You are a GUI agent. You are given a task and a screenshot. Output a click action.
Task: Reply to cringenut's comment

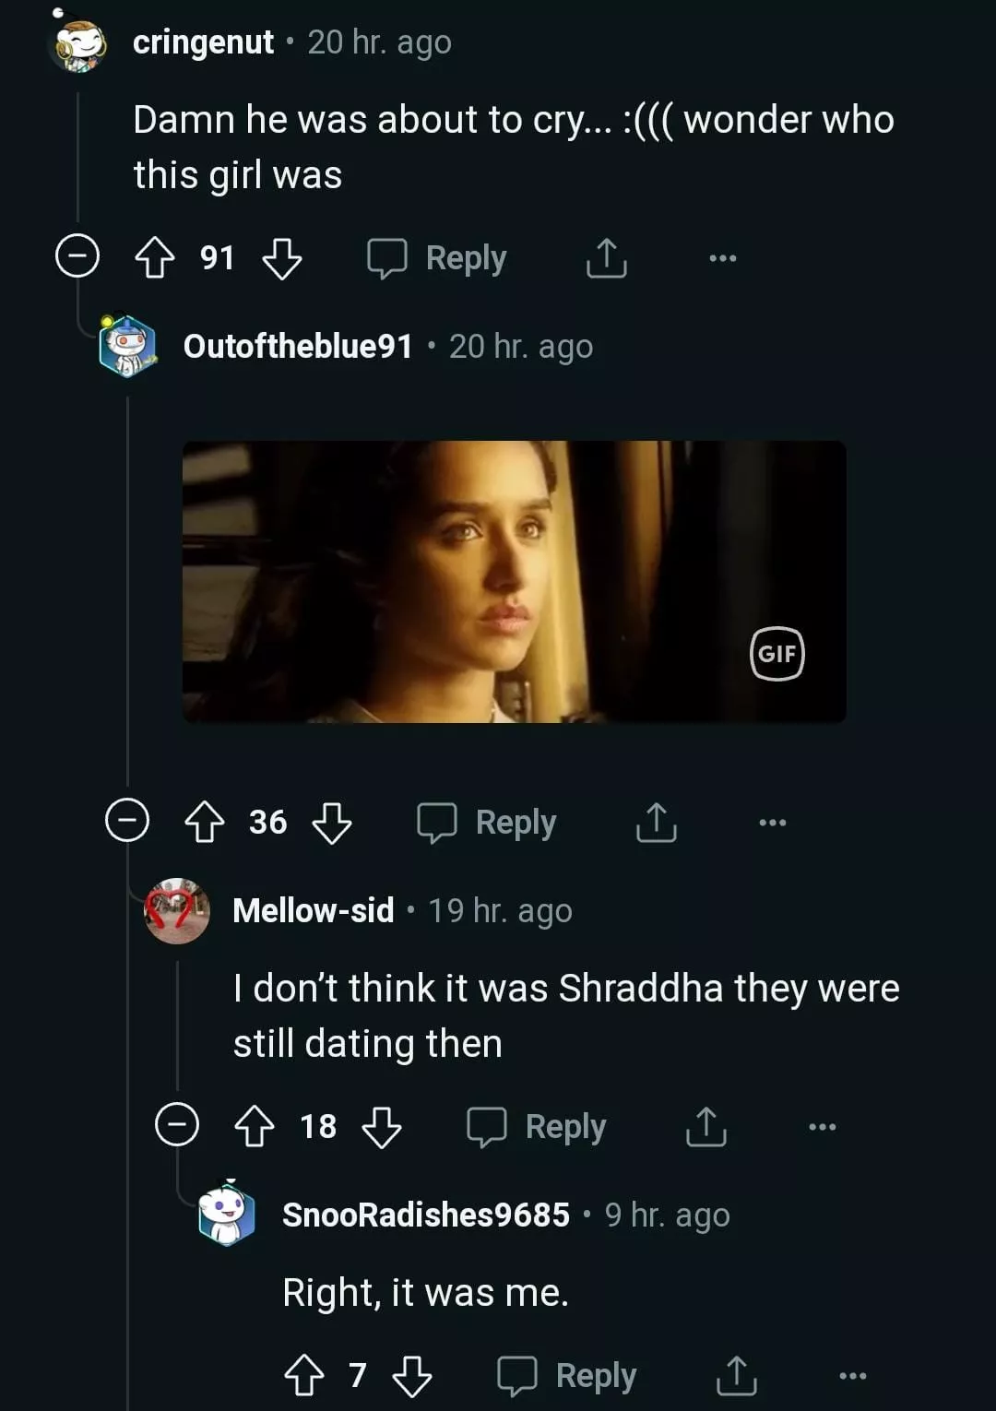tap(437, 258)
